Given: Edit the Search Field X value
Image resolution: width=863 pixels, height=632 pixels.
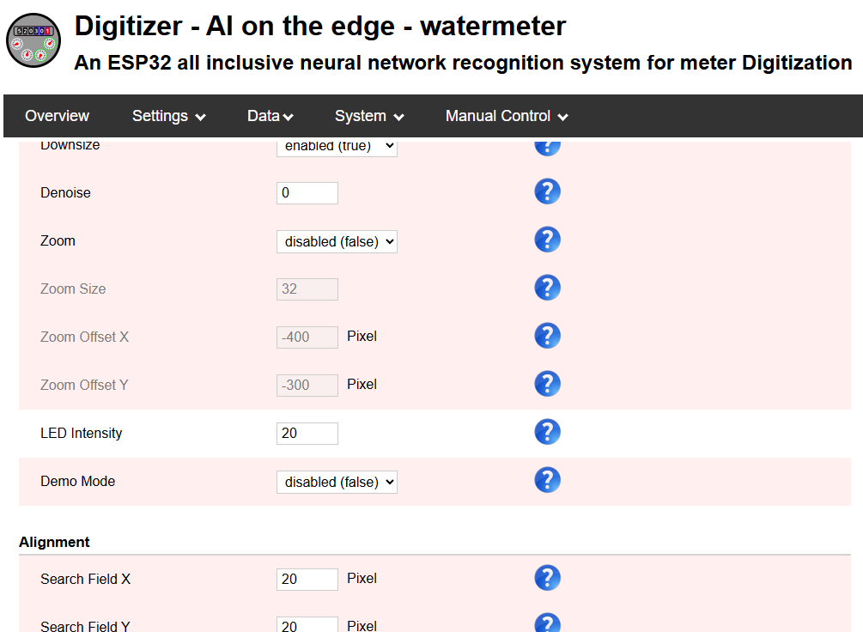Looking at the screenshot, I should pyautogui.click(x=307, y=579).
